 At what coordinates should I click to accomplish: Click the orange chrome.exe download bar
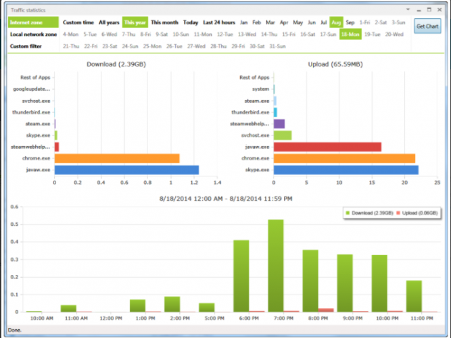(x=117, y=158)
